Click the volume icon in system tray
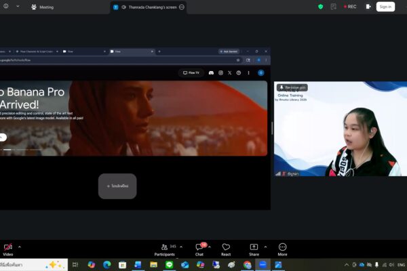407x271 pixels. [391, 265]
